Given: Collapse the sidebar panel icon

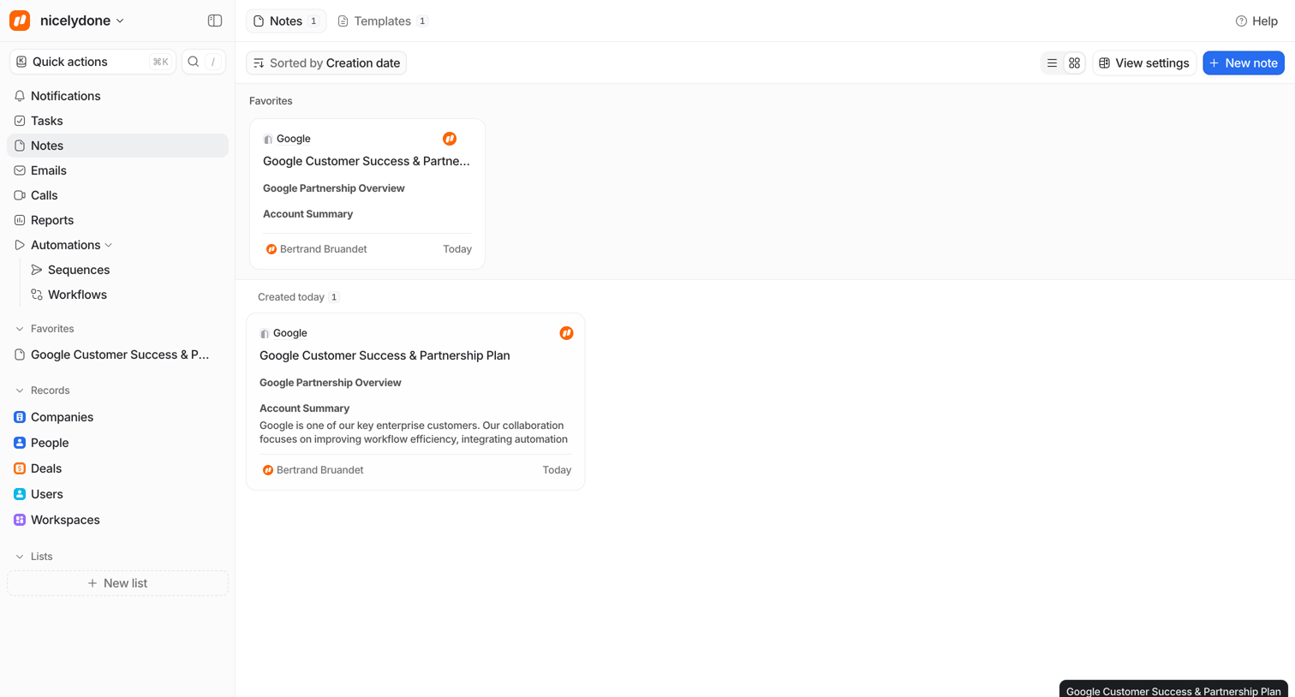Looking at the screenshot, I should [215, 21].
